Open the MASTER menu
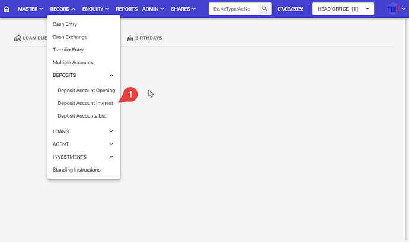The width and height of the screenshot is (409, 242). [x=31, y=9]
